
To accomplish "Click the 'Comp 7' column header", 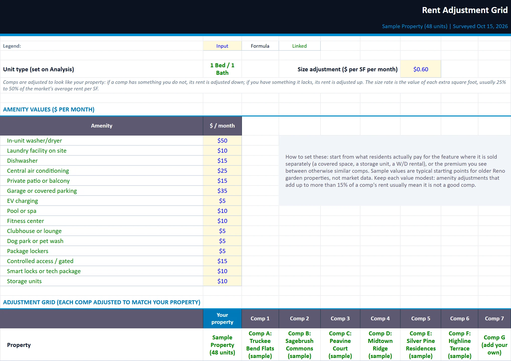I will (x=494, y=319).
